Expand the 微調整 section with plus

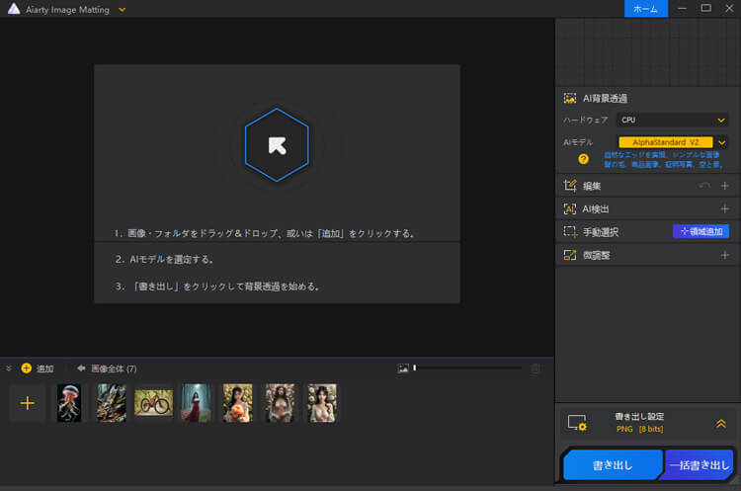coord(724,255)
